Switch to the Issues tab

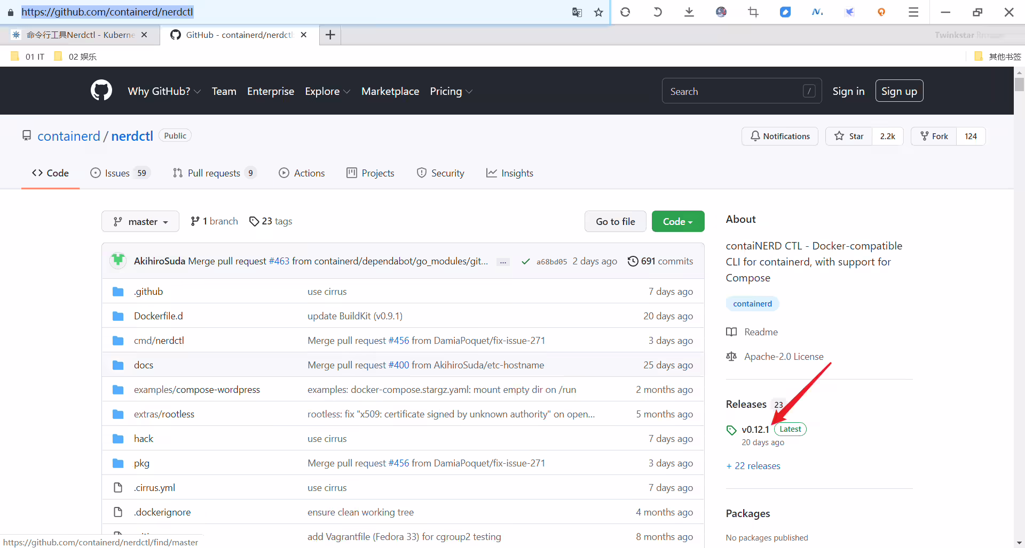(x=120, y=173)
